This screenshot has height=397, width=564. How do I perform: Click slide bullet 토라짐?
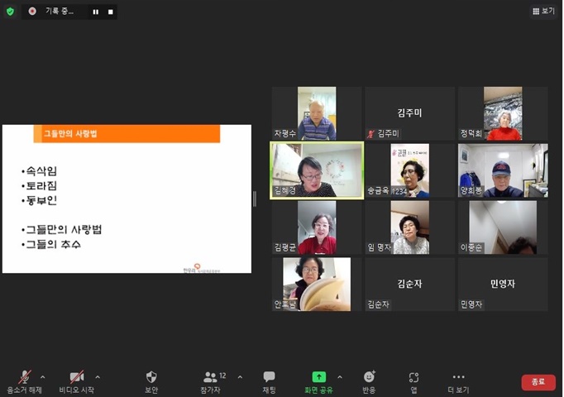(x=41, y=186)
